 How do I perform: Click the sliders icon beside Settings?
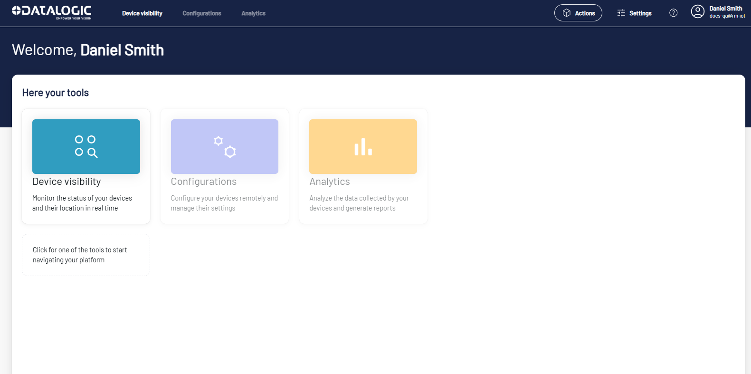621,13
